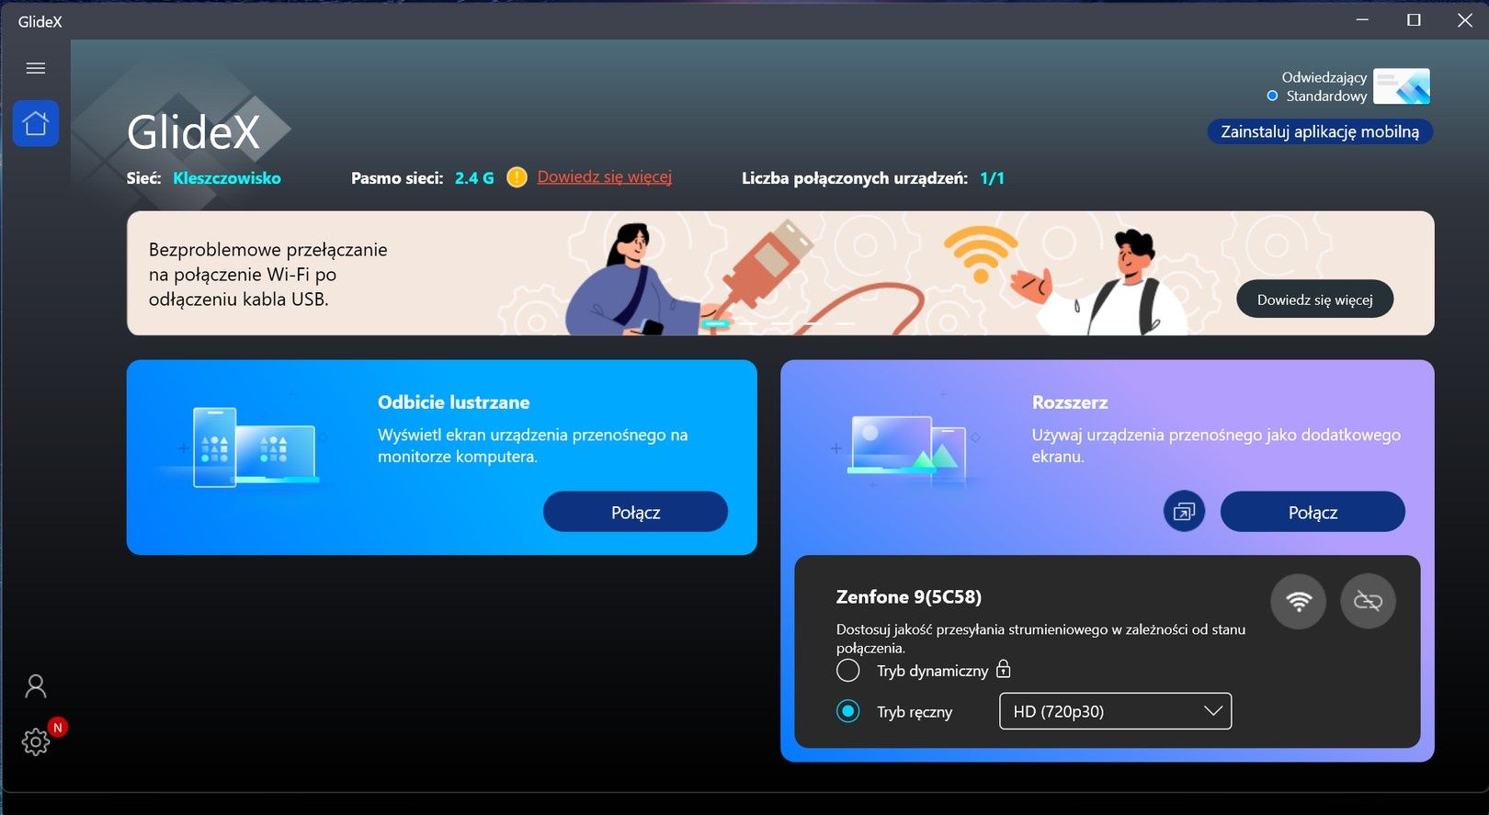
Task: Click the Wi-Fi connection icon for Zenfone 9
Action: [1298, 602]
